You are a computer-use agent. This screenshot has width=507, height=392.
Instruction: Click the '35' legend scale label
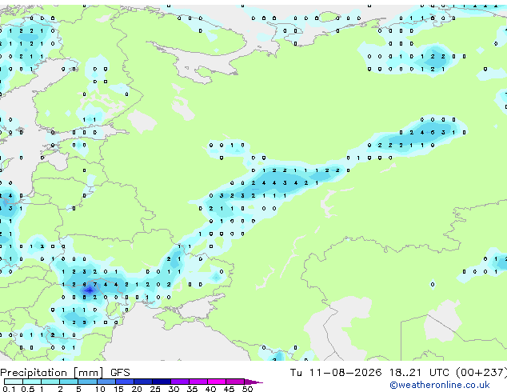pyautogui.click(x=192, y=389)
